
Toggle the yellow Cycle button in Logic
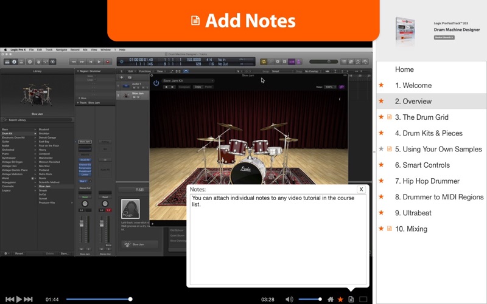[x=264, y=62]
